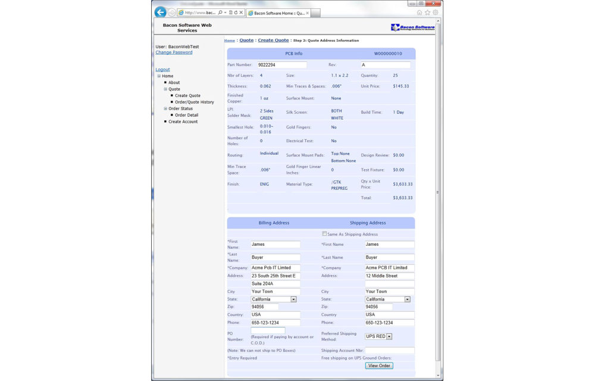Open Order Detail in the sidebar tree
The height and width of the screenshot is (381, 595).
pos(186,115)
